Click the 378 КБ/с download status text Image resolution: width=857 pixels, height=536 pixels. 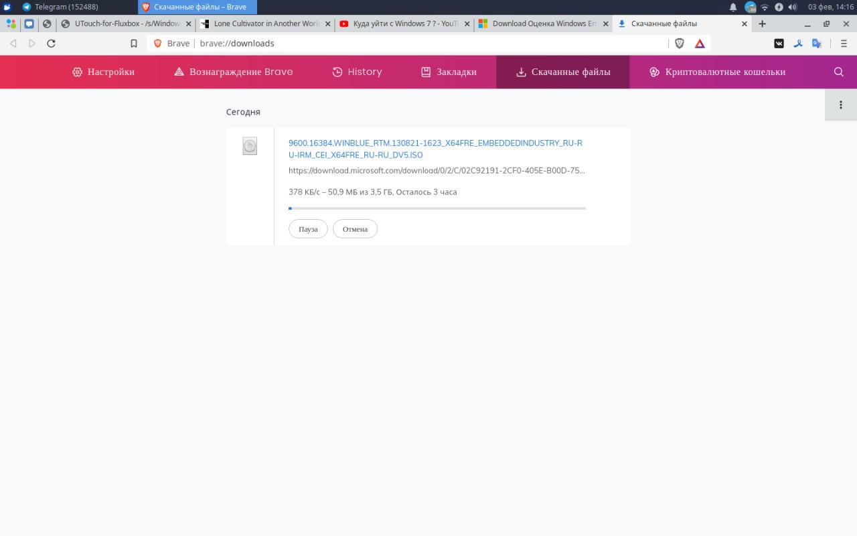click(x=373, y=192)
